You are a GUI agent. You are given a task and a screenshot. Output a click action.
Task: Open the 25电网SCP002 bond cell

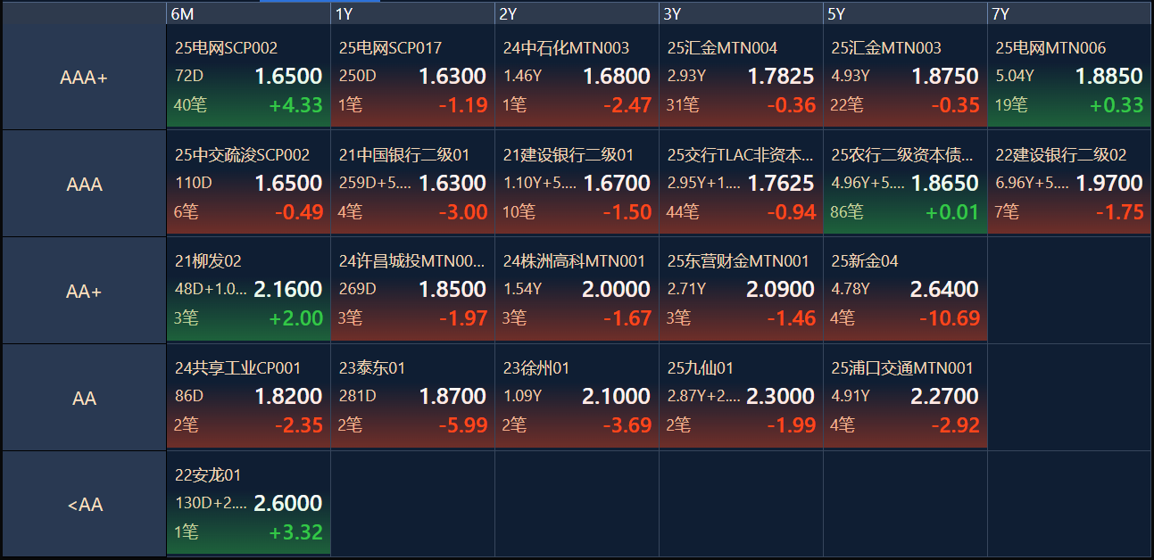click(249, 76)
